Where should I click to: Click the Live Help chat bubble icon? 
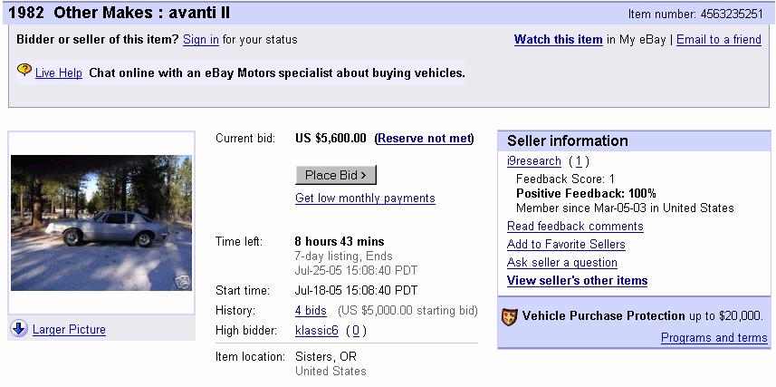(24, 71)
